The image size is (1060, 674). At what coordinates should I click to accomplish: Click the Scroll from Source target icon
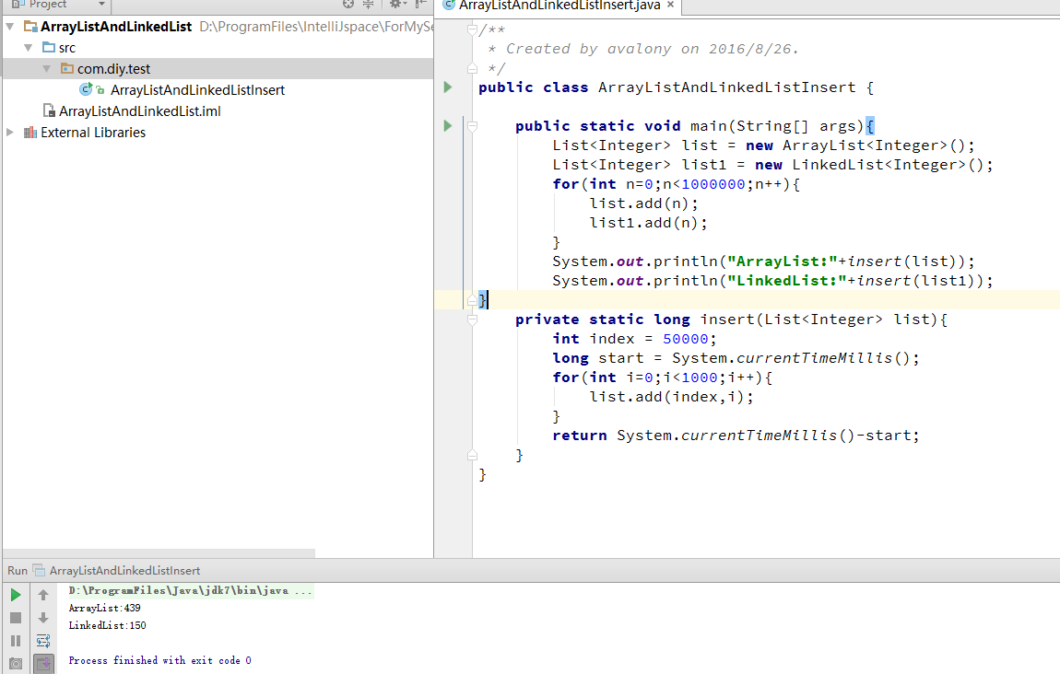pos(347,5)
